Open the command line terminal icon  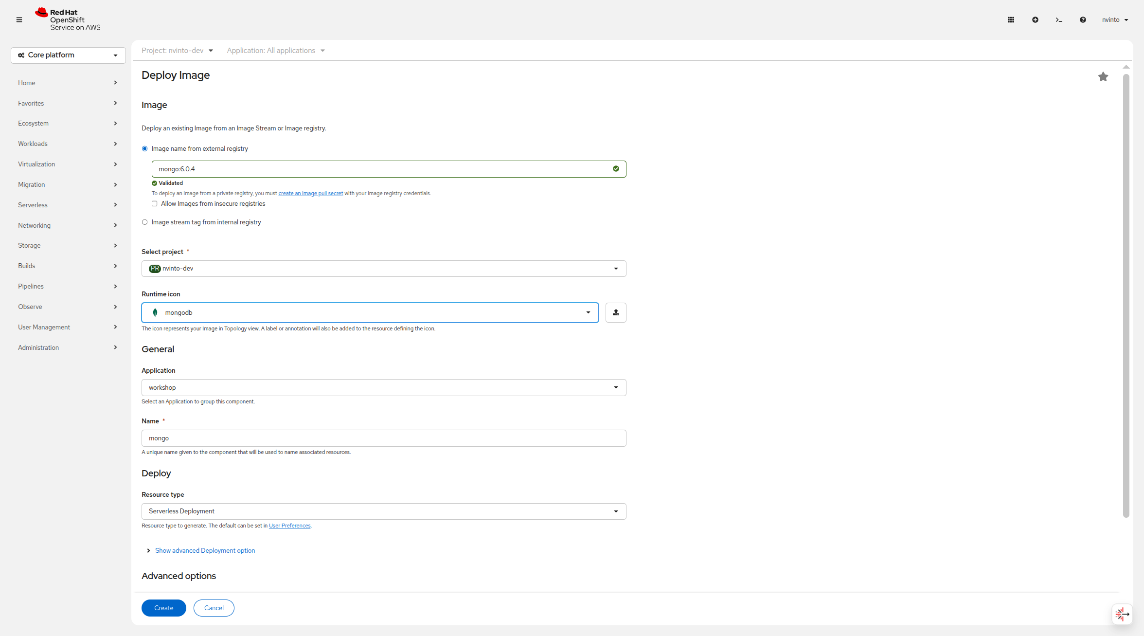tap(1059, 20)
